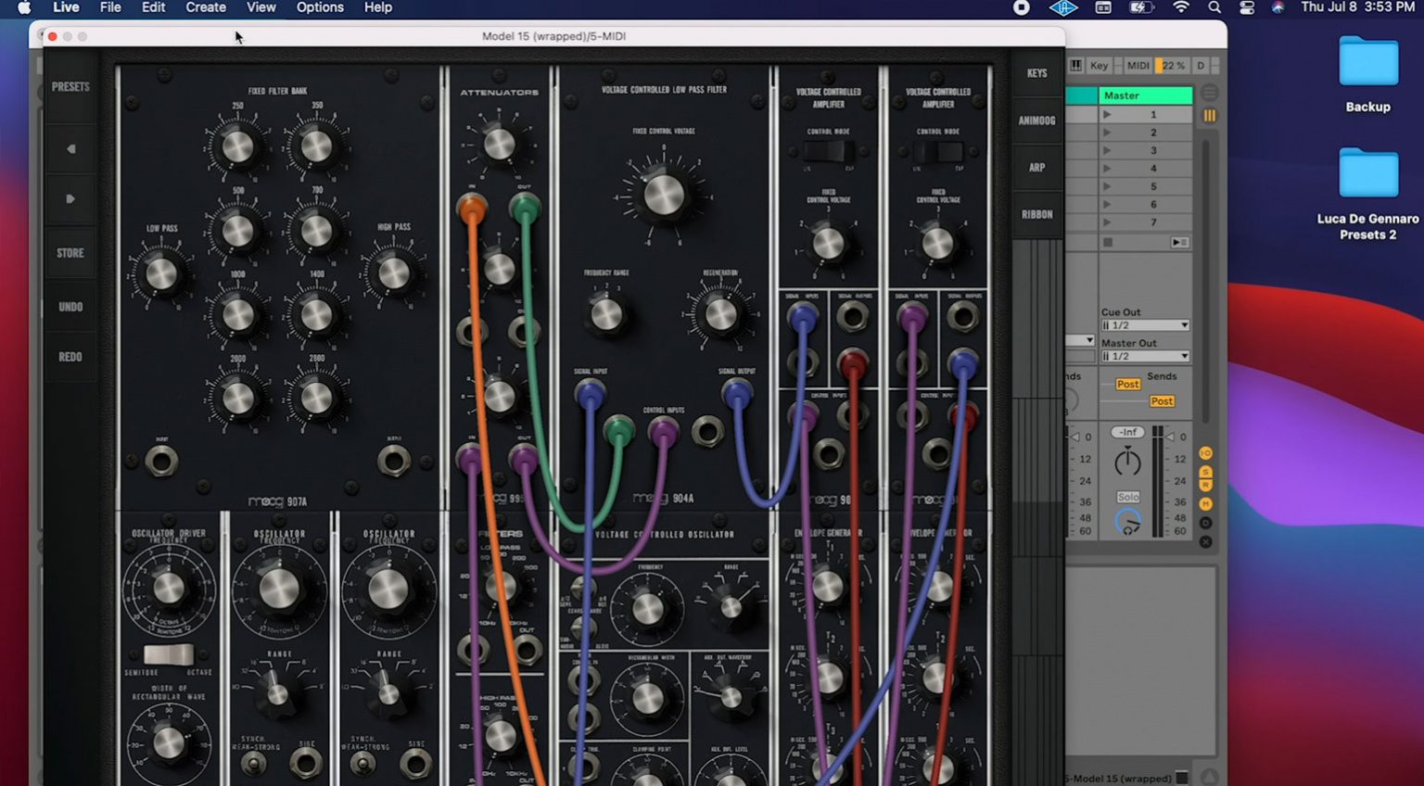This screenshot has width=1424, height=786.
Task: Toggle the yellow IO section show icon
Action: (1205, 452)
